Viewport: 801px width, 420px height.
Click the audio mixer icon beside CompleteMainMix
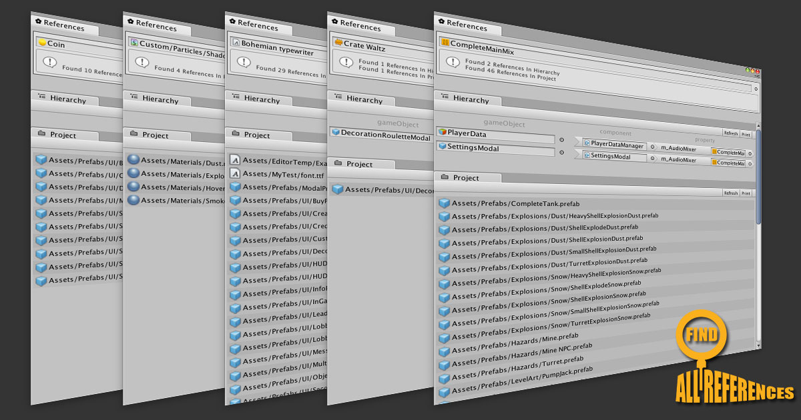[x=445, y=41]
